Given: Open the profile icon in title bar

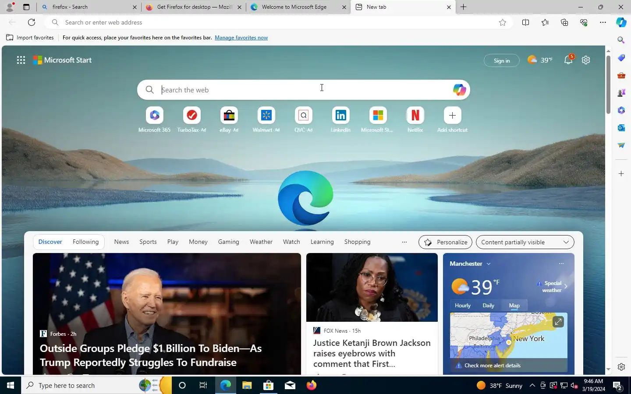Looking at the screenshot, I should pyautogui.click(x=10, y=7).
